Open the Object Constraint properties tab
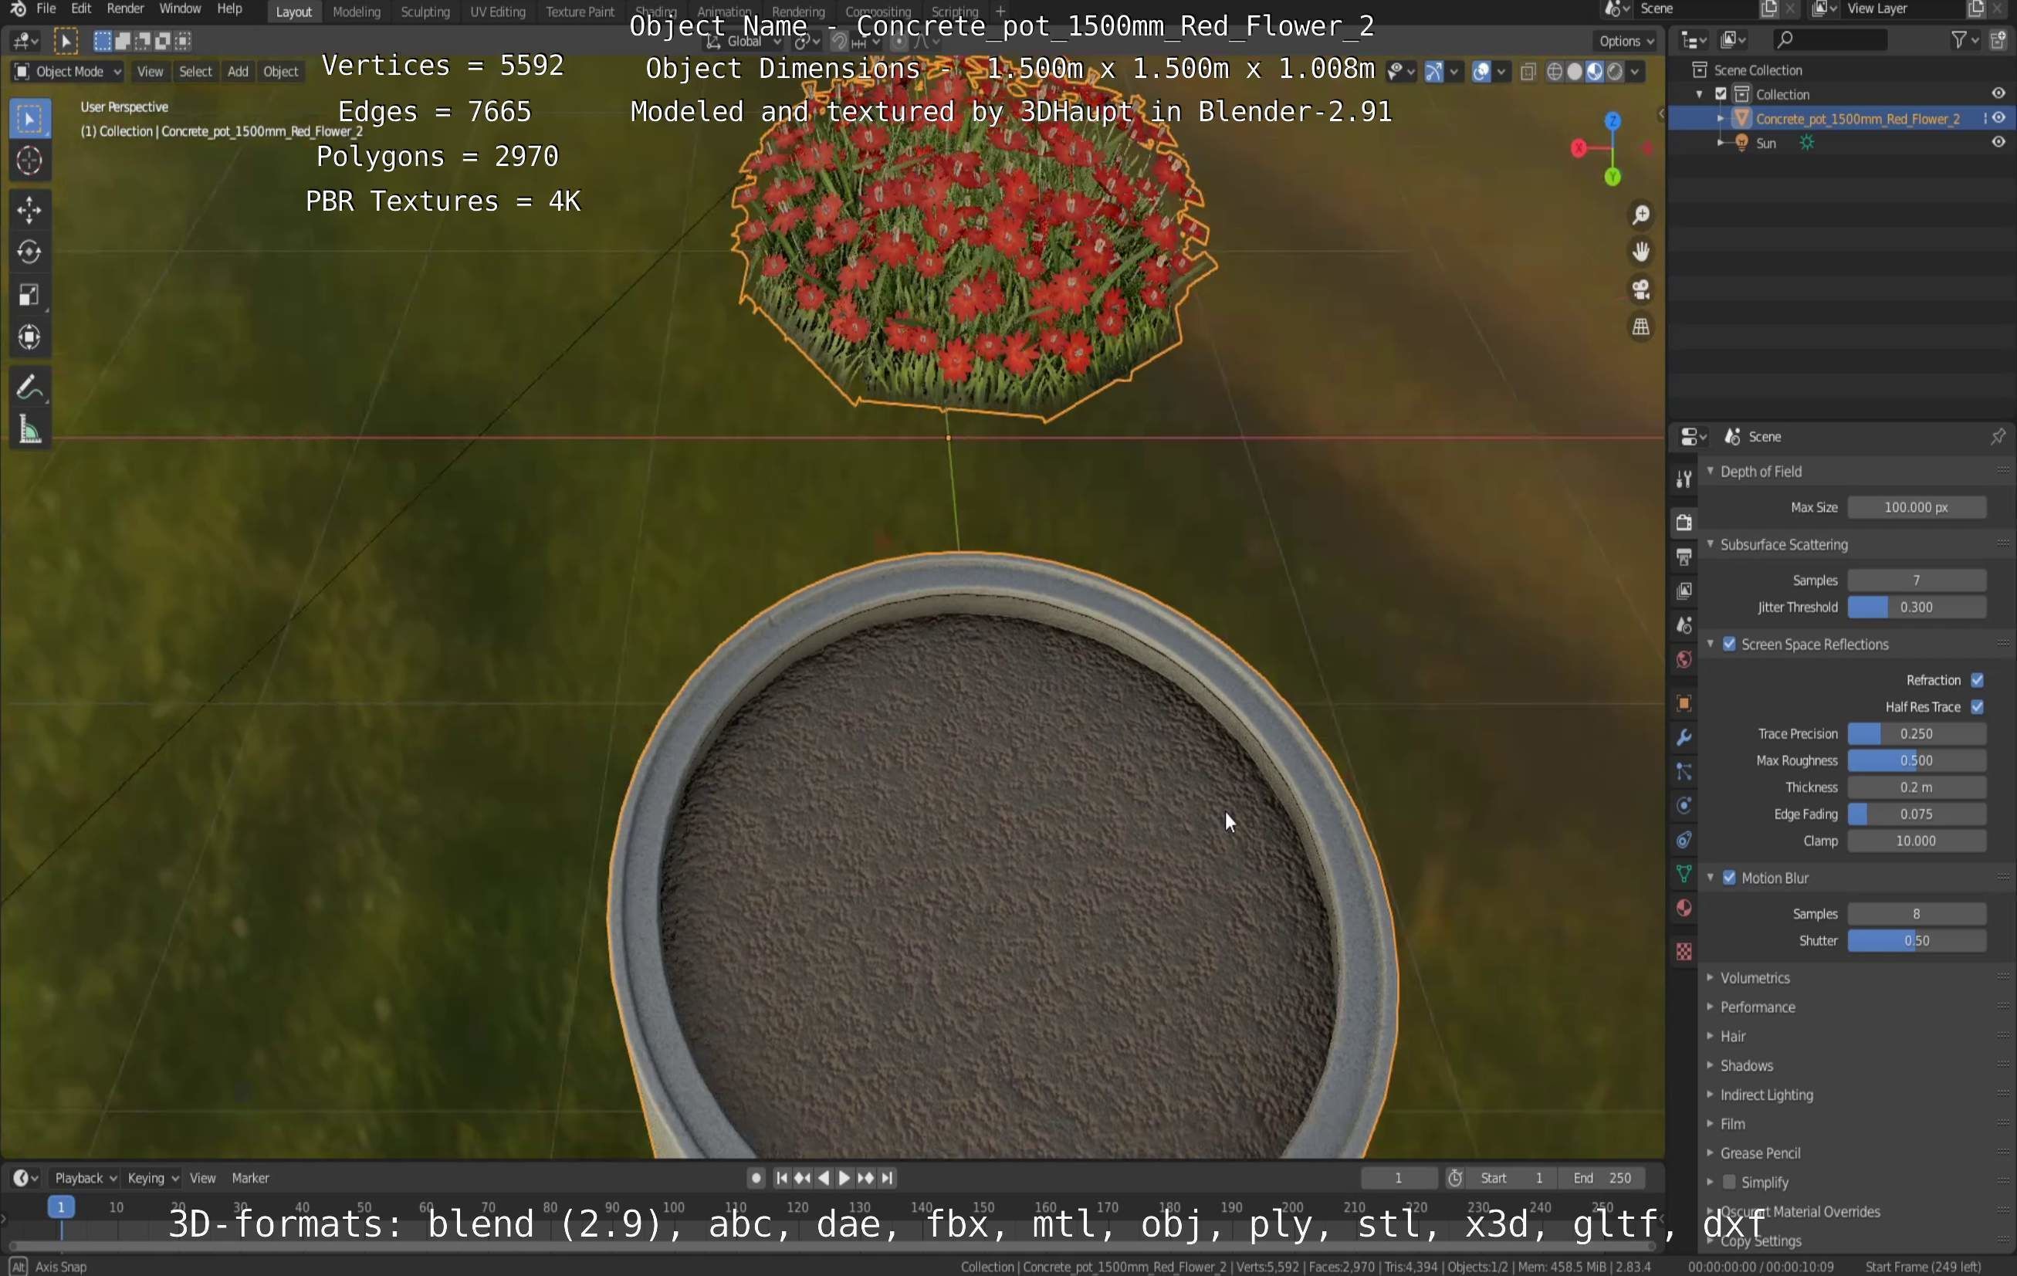2017x1276 pixels. (1684, 841)
